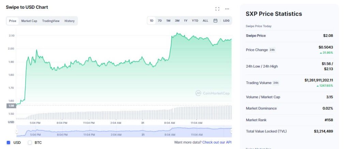Click the 24h badge beside Price Change
The image size is (349, 149).
click(x=272, y=50)
